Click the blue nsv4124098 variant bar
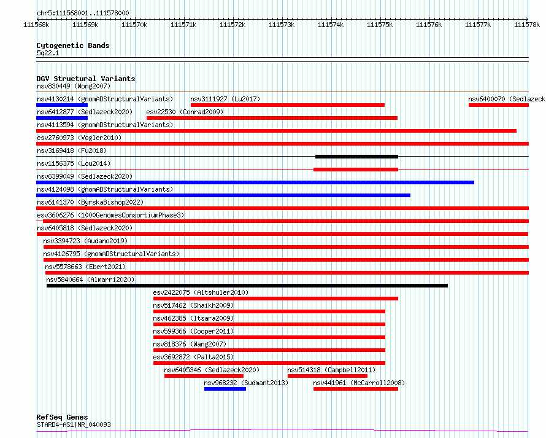 [223, 195]
